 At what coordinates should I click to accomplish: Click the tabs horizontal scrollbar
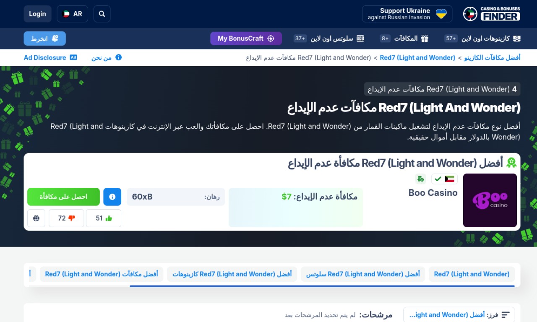[322, 286]
